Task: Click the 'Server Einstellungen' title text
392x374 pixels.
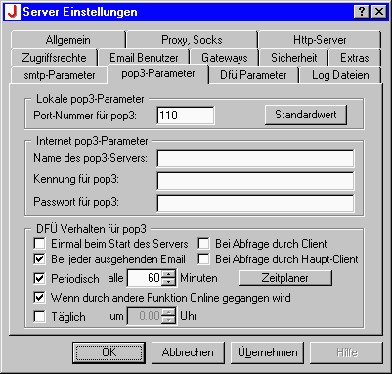Action: pyautogui.click(x=80, y=12)
